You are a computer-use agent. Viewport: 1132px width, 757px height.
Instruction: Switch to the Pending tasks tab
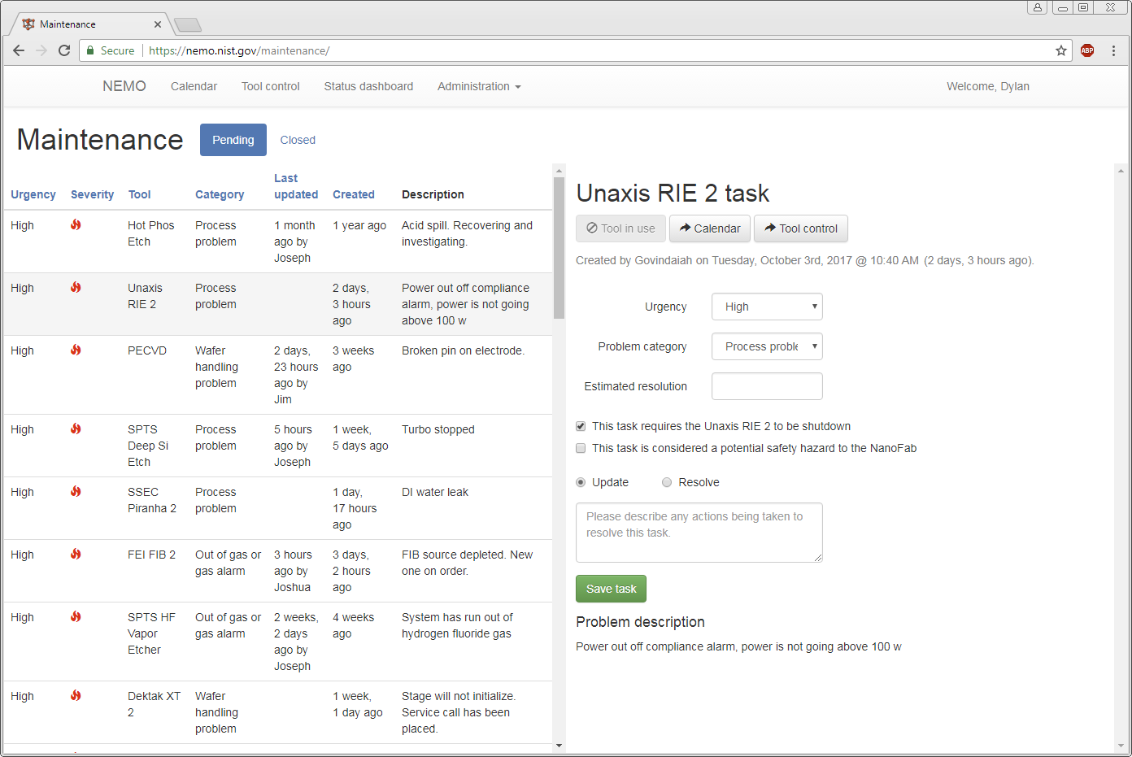[x=233, y=140]
